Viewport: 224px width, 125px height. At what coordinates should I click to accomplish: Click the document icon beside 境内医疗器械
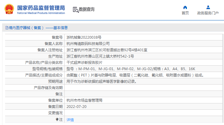coord(7,28)
